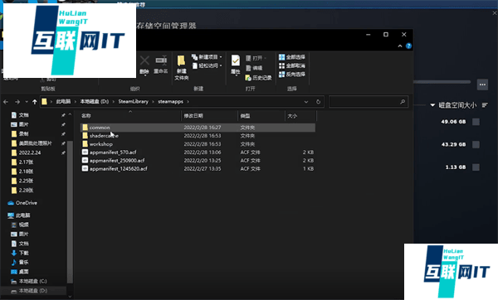
Task: Click the 删除 (Delete) X icon
Action: point(144,60)
